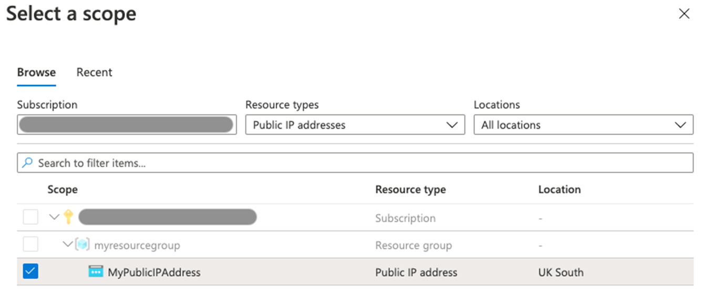The width and height of the screenshot is (703, 294).
Task: Click the Subscription type cell
Action: click(405, 218)
